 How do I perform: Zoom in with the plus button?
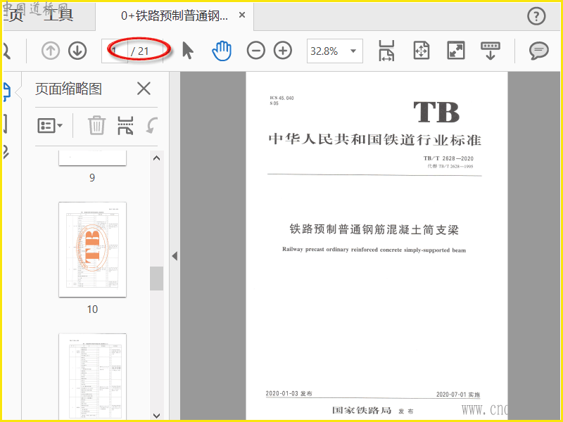pyautogui.click(x=283, y=51)
